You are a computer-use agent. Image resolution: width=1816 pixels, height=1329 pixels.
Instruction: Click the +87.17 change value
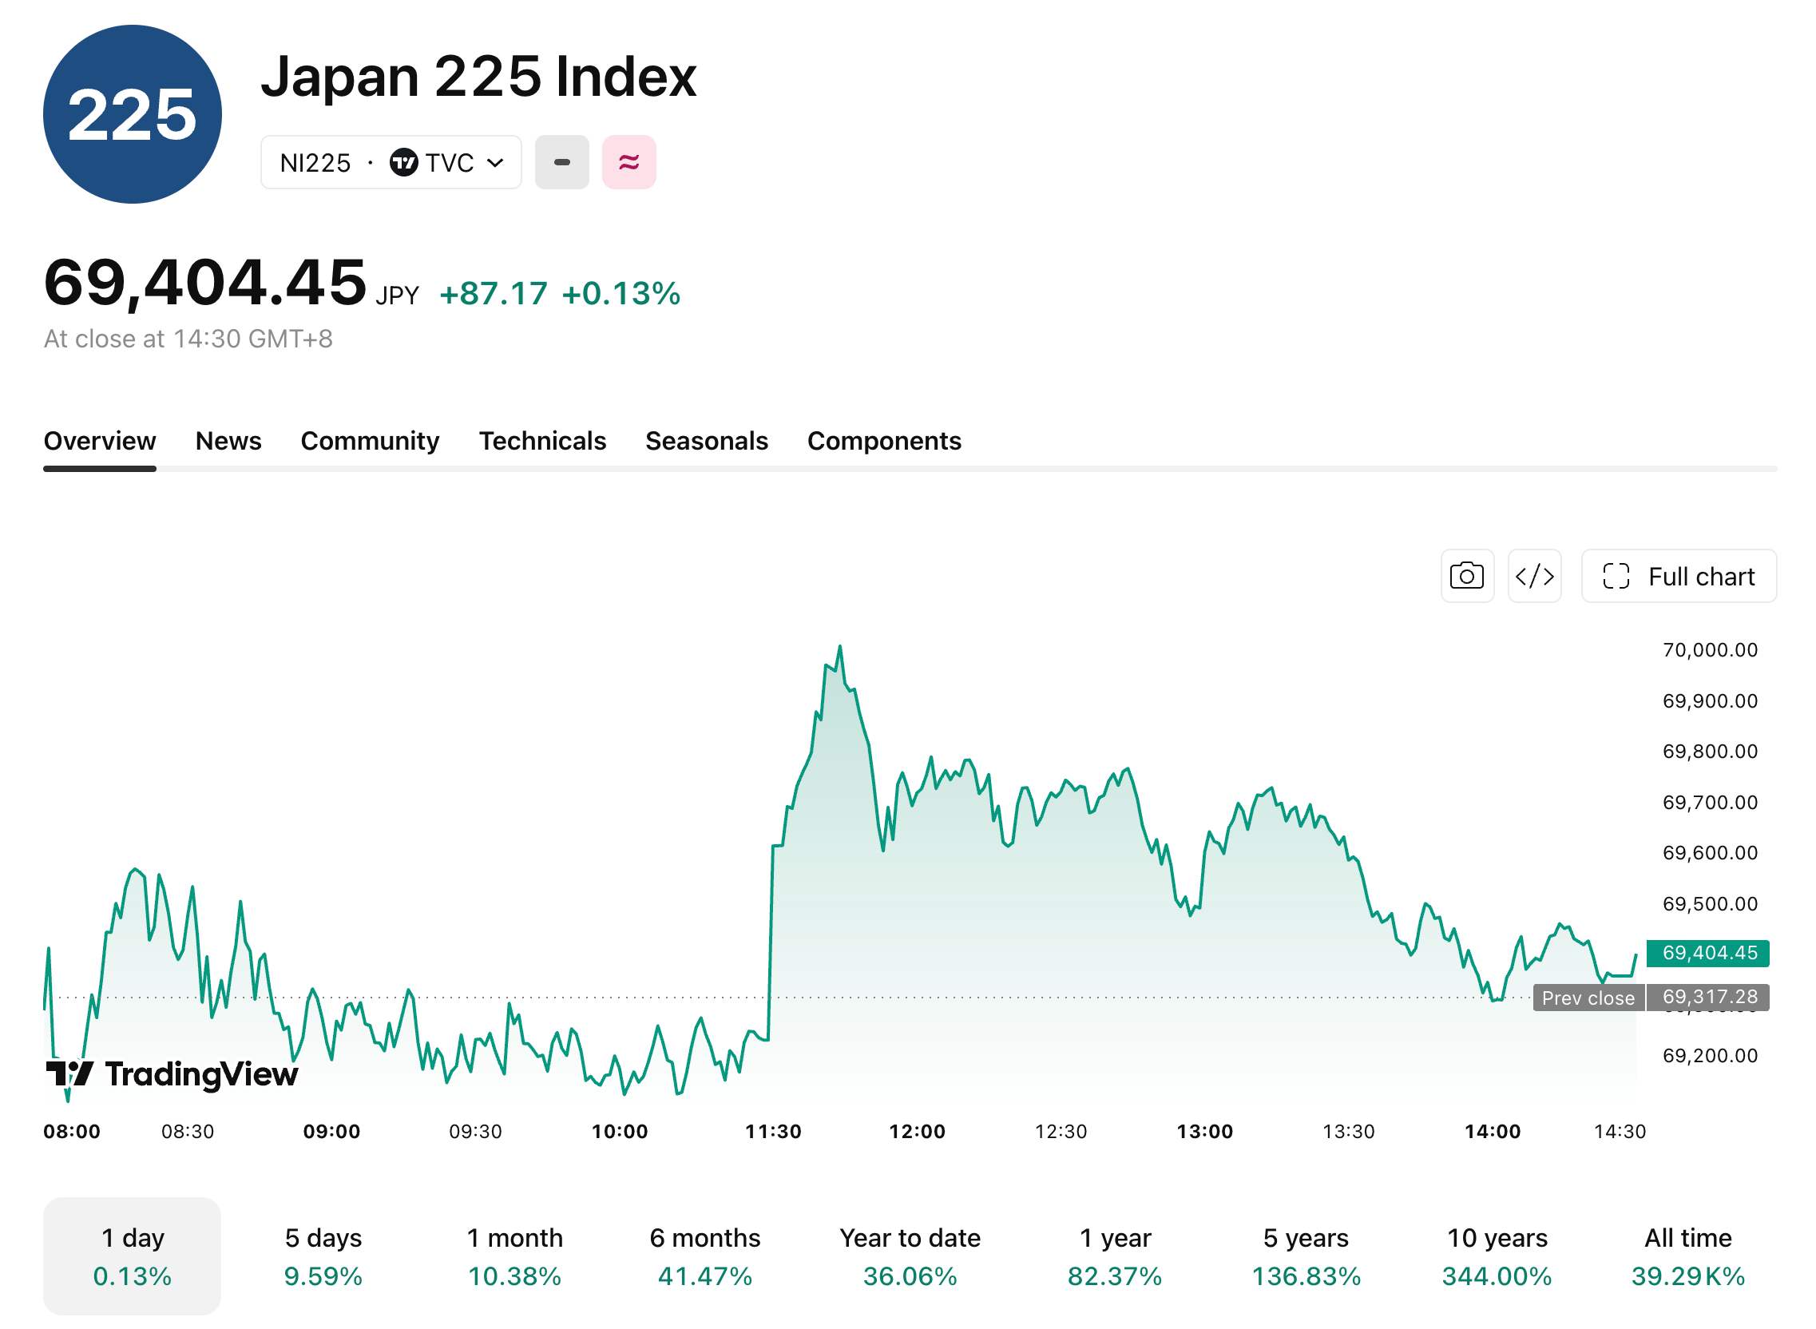point(494,294)
